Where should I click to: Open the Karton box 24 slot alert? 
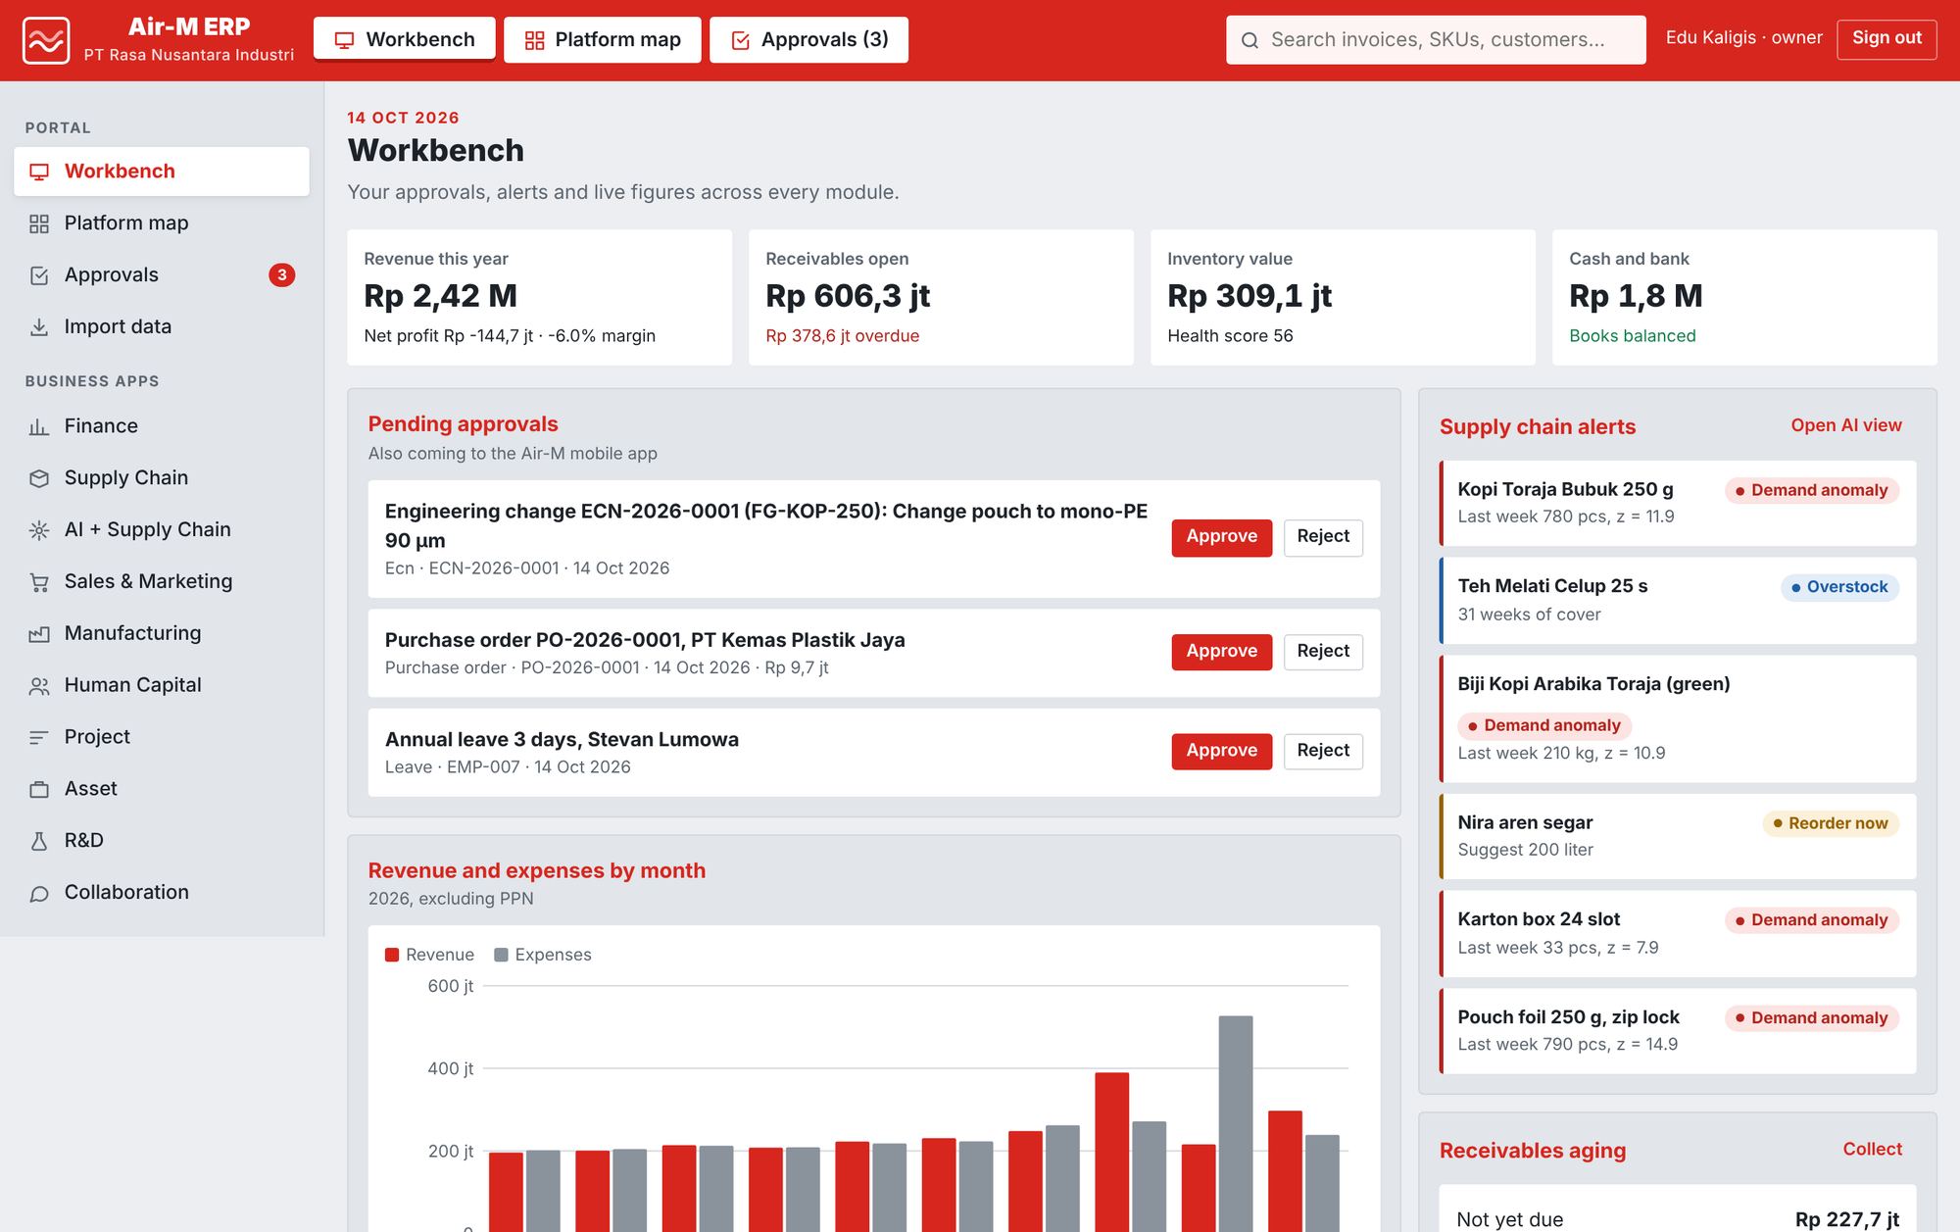click(1678, 933)
